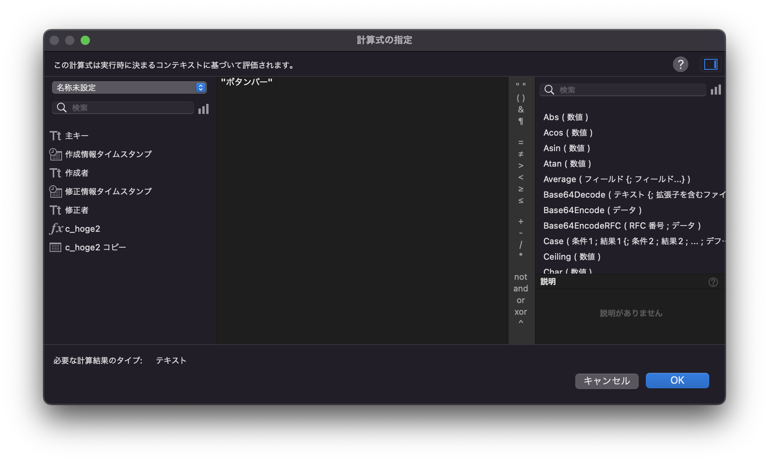Click the function list sort bars icon

(x=716, y=90)
